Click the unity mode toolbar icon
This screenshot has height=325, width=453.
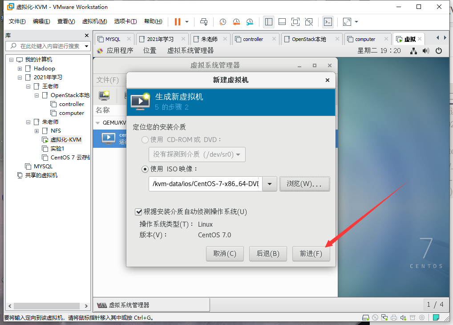point(309,22)
